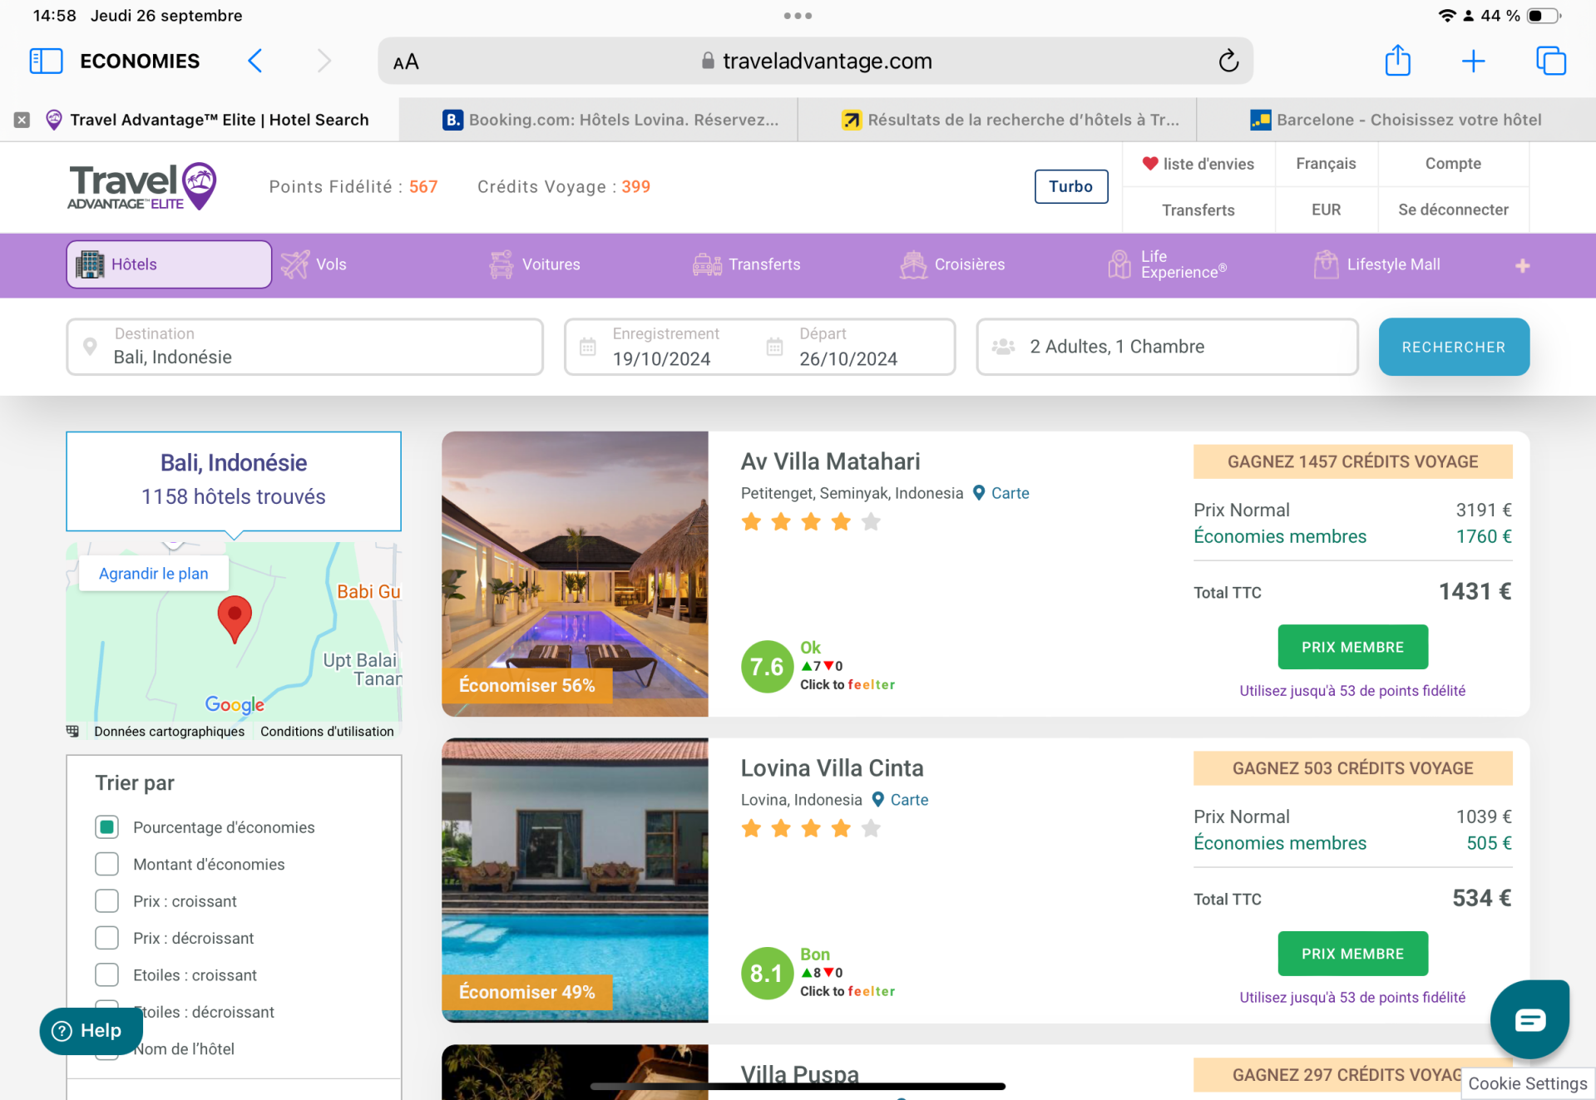Image resolution: width=1596 pixels, height=1100 pixels.
Task: Click the guests people icon
Action: (x=1004, y=347)
